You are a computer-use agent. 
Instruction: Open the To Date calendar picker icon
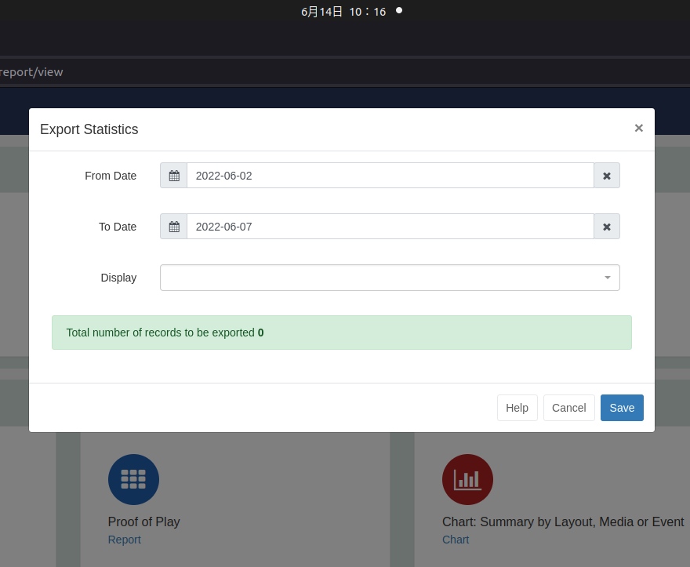[174, 227]
